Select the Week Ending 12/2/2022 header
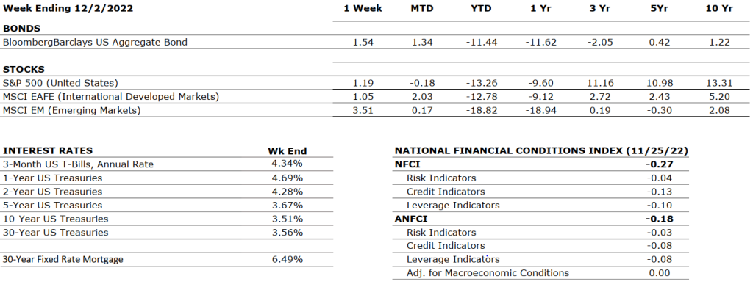The image size is (753, 287). pos(68,9)
